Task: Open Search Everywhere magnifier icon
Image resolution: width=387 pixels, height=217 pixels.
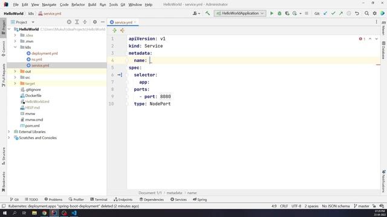Action: (x=367, y=13)
